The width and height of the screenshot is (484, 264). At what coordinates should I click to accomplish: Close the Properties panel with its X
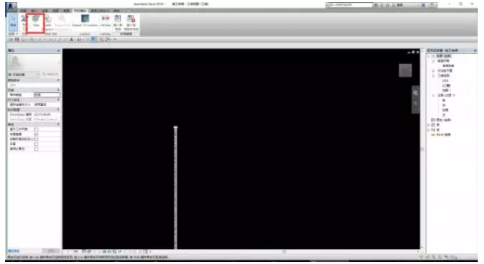click(x=59, y=50)
